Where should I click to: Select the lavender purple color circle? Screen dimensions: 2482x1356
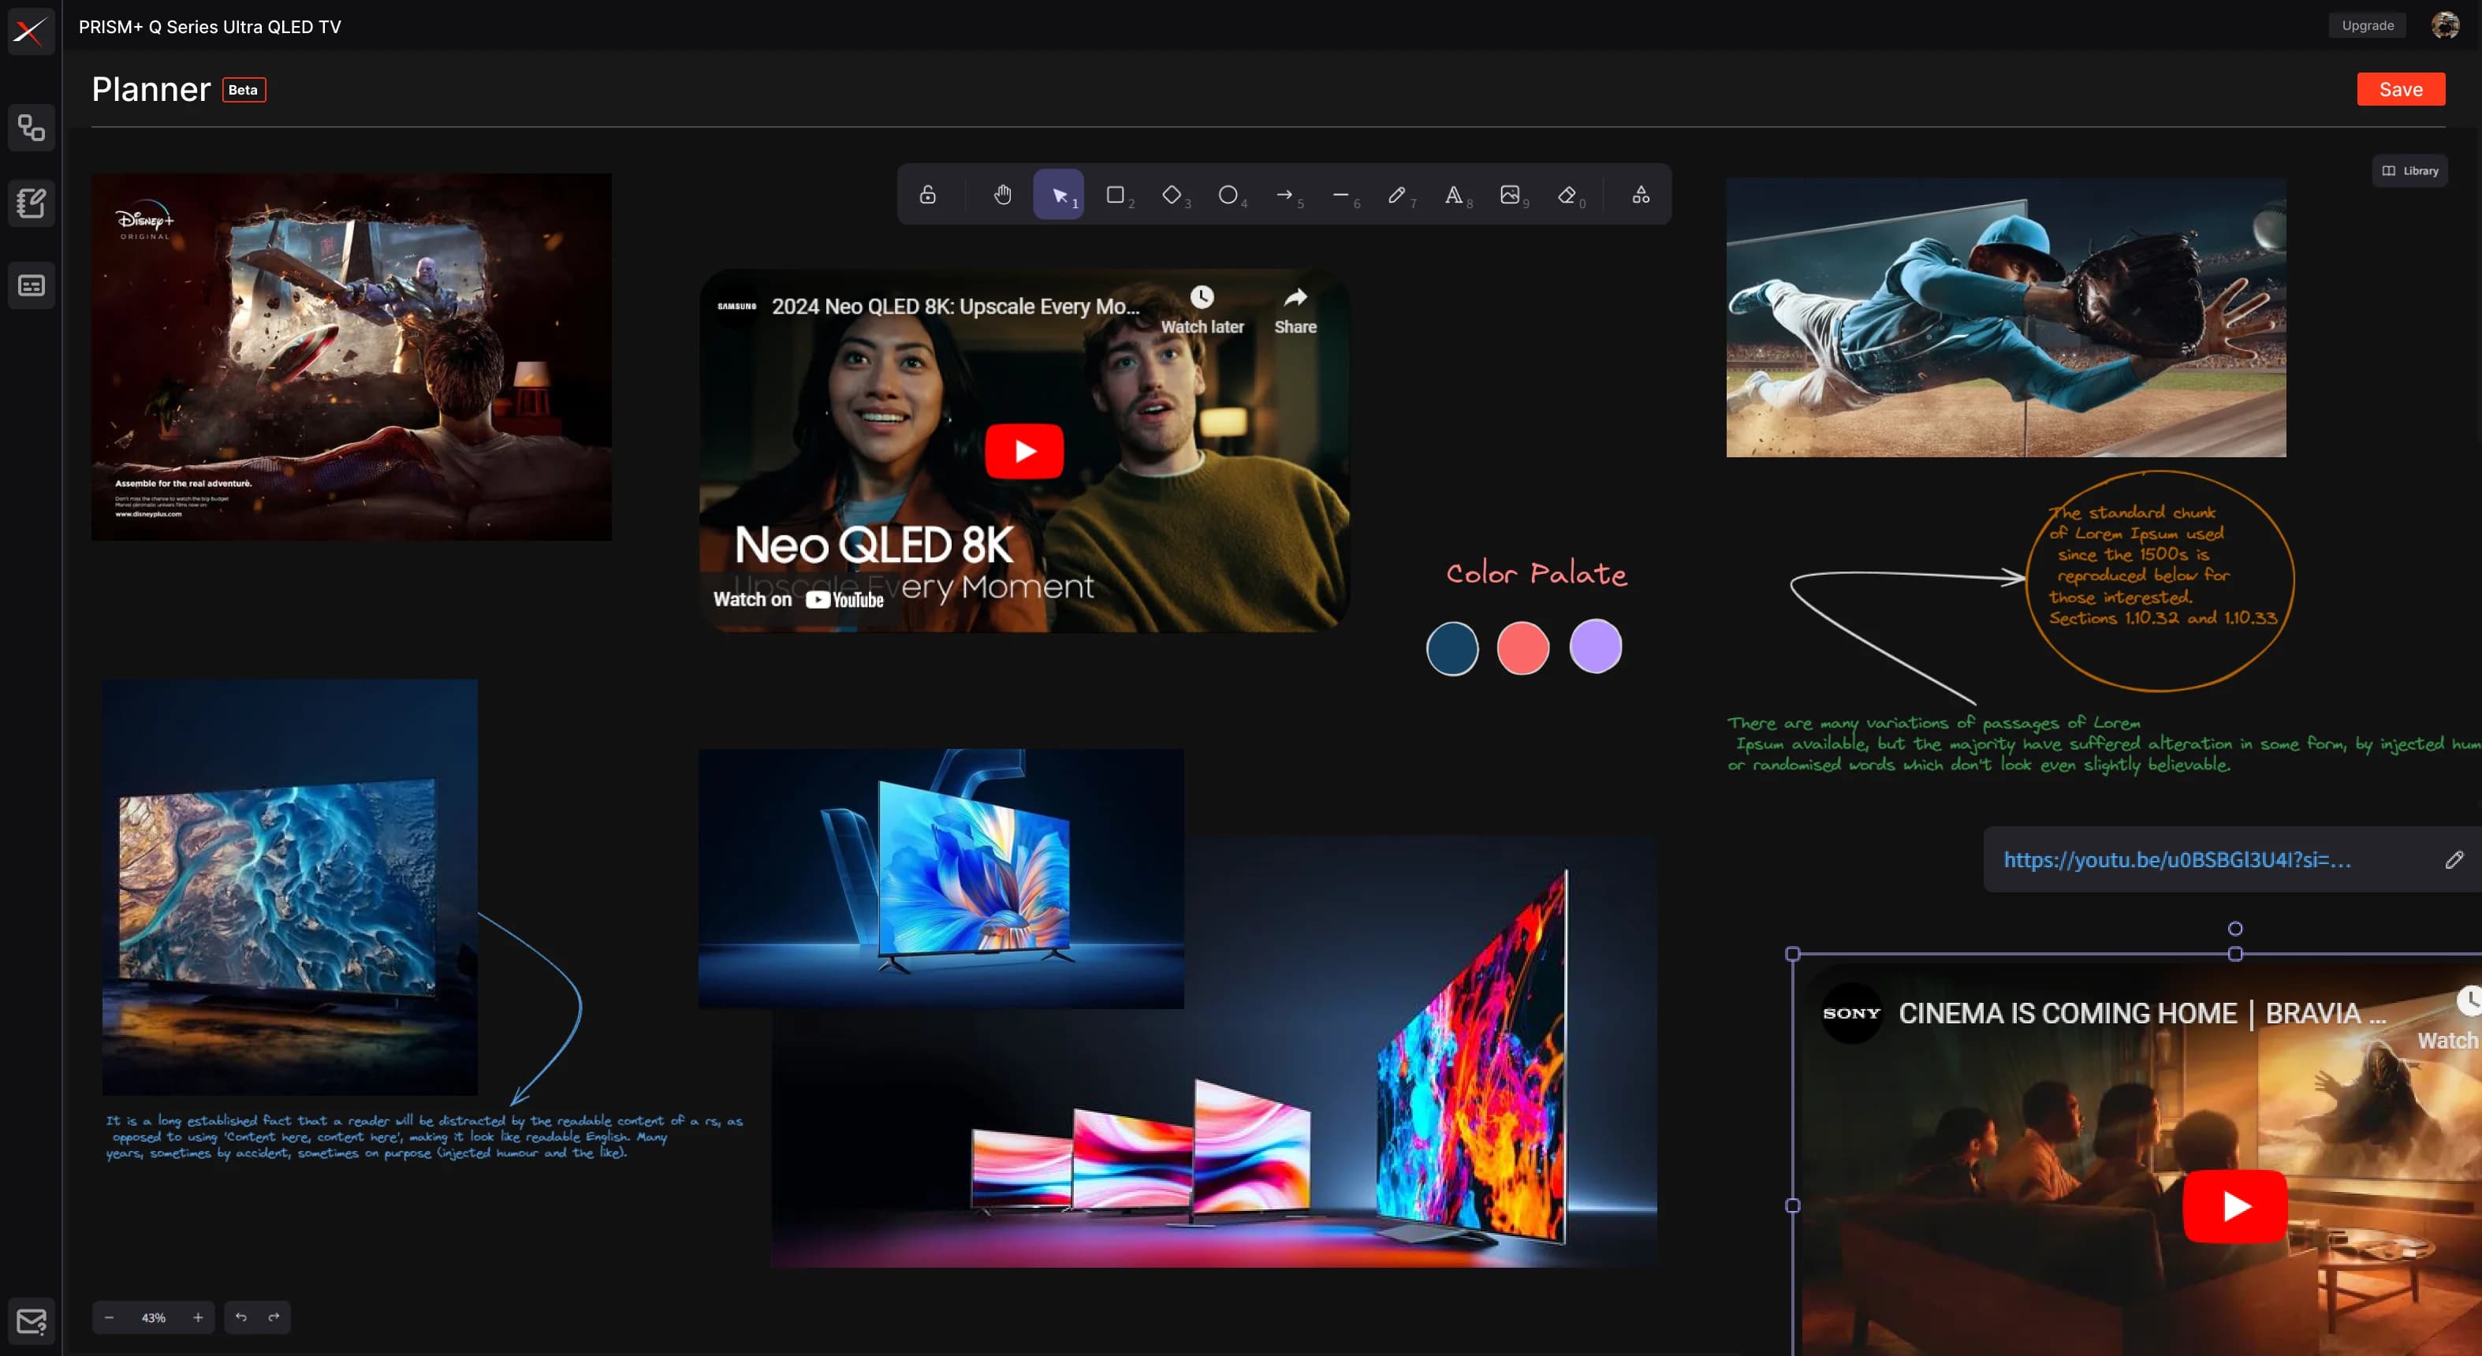click(1594, 646)
